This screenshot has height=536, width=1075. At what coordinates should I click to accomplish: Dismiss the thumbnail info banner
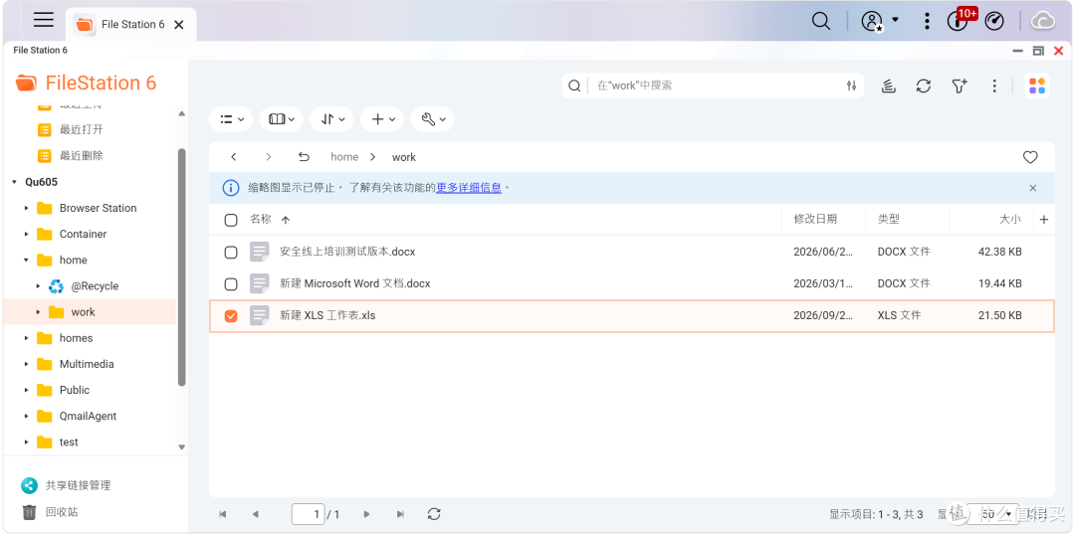(1033, 188)
